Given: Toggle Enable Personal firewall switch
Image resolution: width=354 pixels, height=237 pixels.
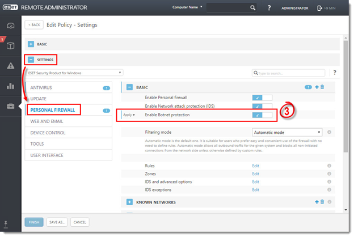Looking at the screenshot, I should pyautogui.click(x=262, y=98).
